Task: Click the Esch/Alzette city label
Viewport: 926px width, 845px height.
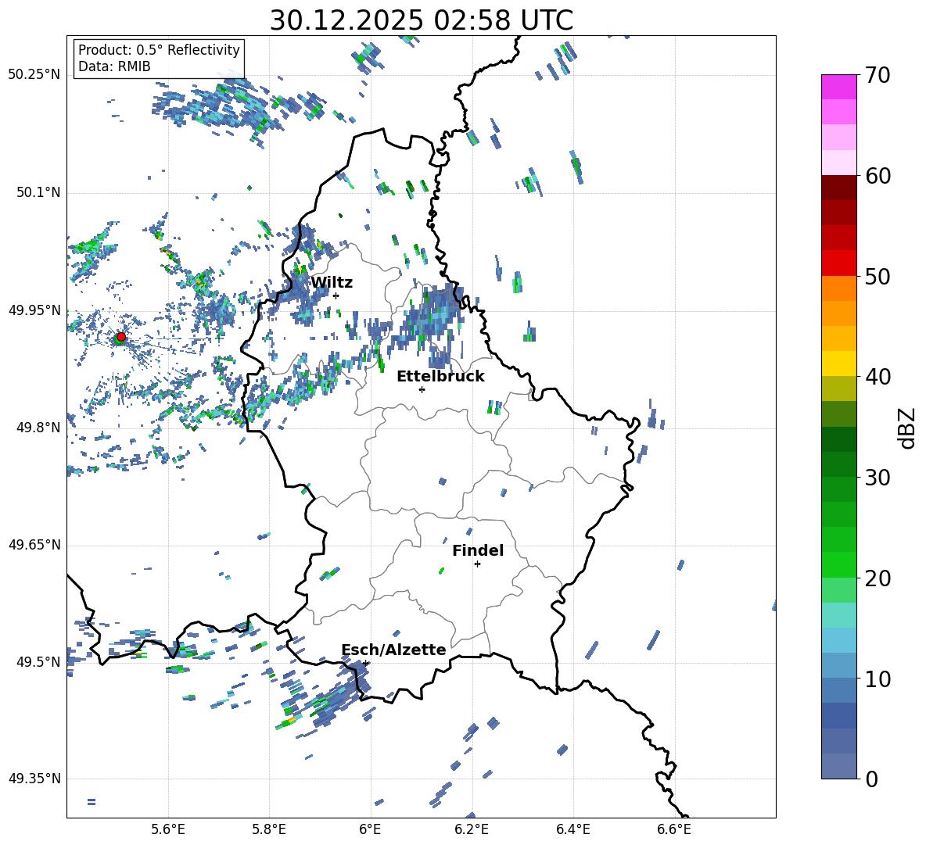Action: tap(393, 650)
